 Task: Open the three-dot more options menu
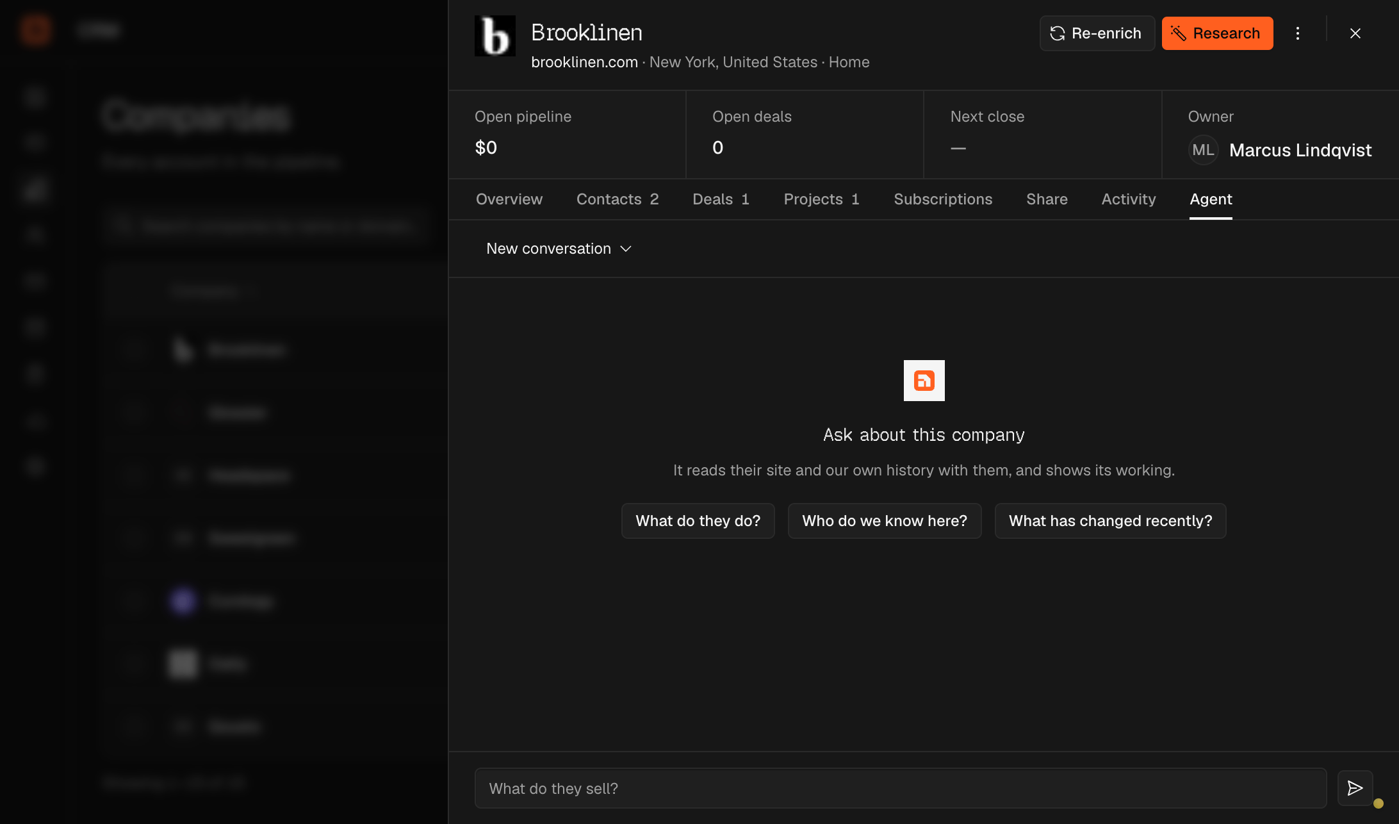[x=1298, y=33]
